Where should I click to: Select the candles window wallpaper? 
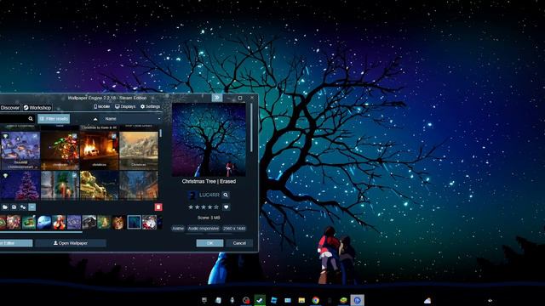(x=60, y=185)
